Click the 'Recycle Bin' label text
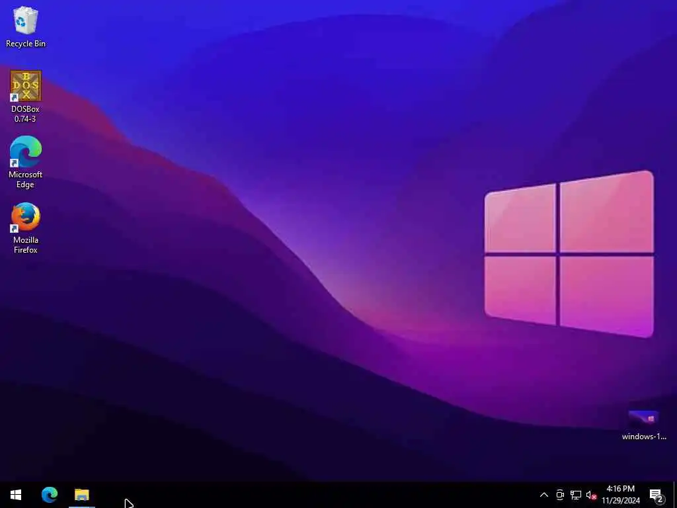Screen dimensions: 677x508 pos(26,44)
